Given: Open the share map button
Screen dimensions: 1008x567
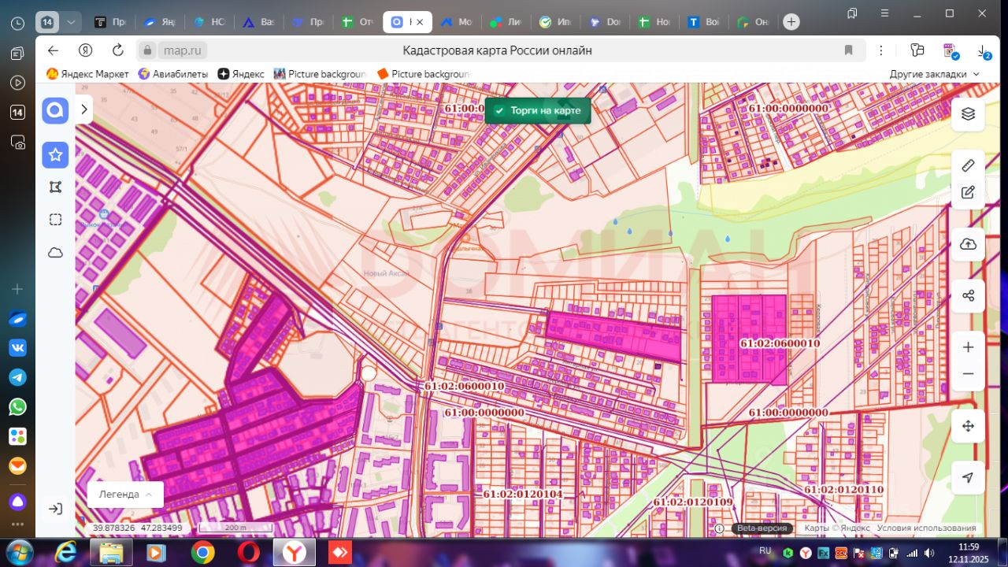Looking at the screenshot, I should 968,296.
